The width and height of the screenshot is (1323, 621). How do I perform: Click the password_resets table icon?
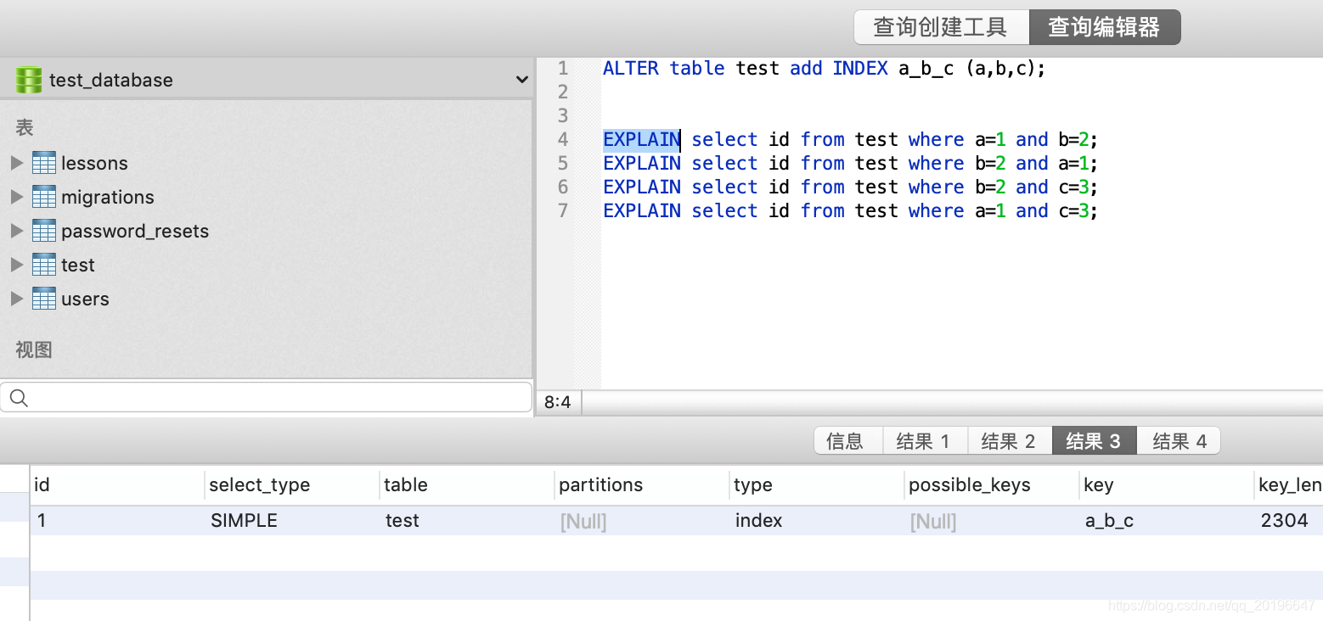click(x=44, y=231)
